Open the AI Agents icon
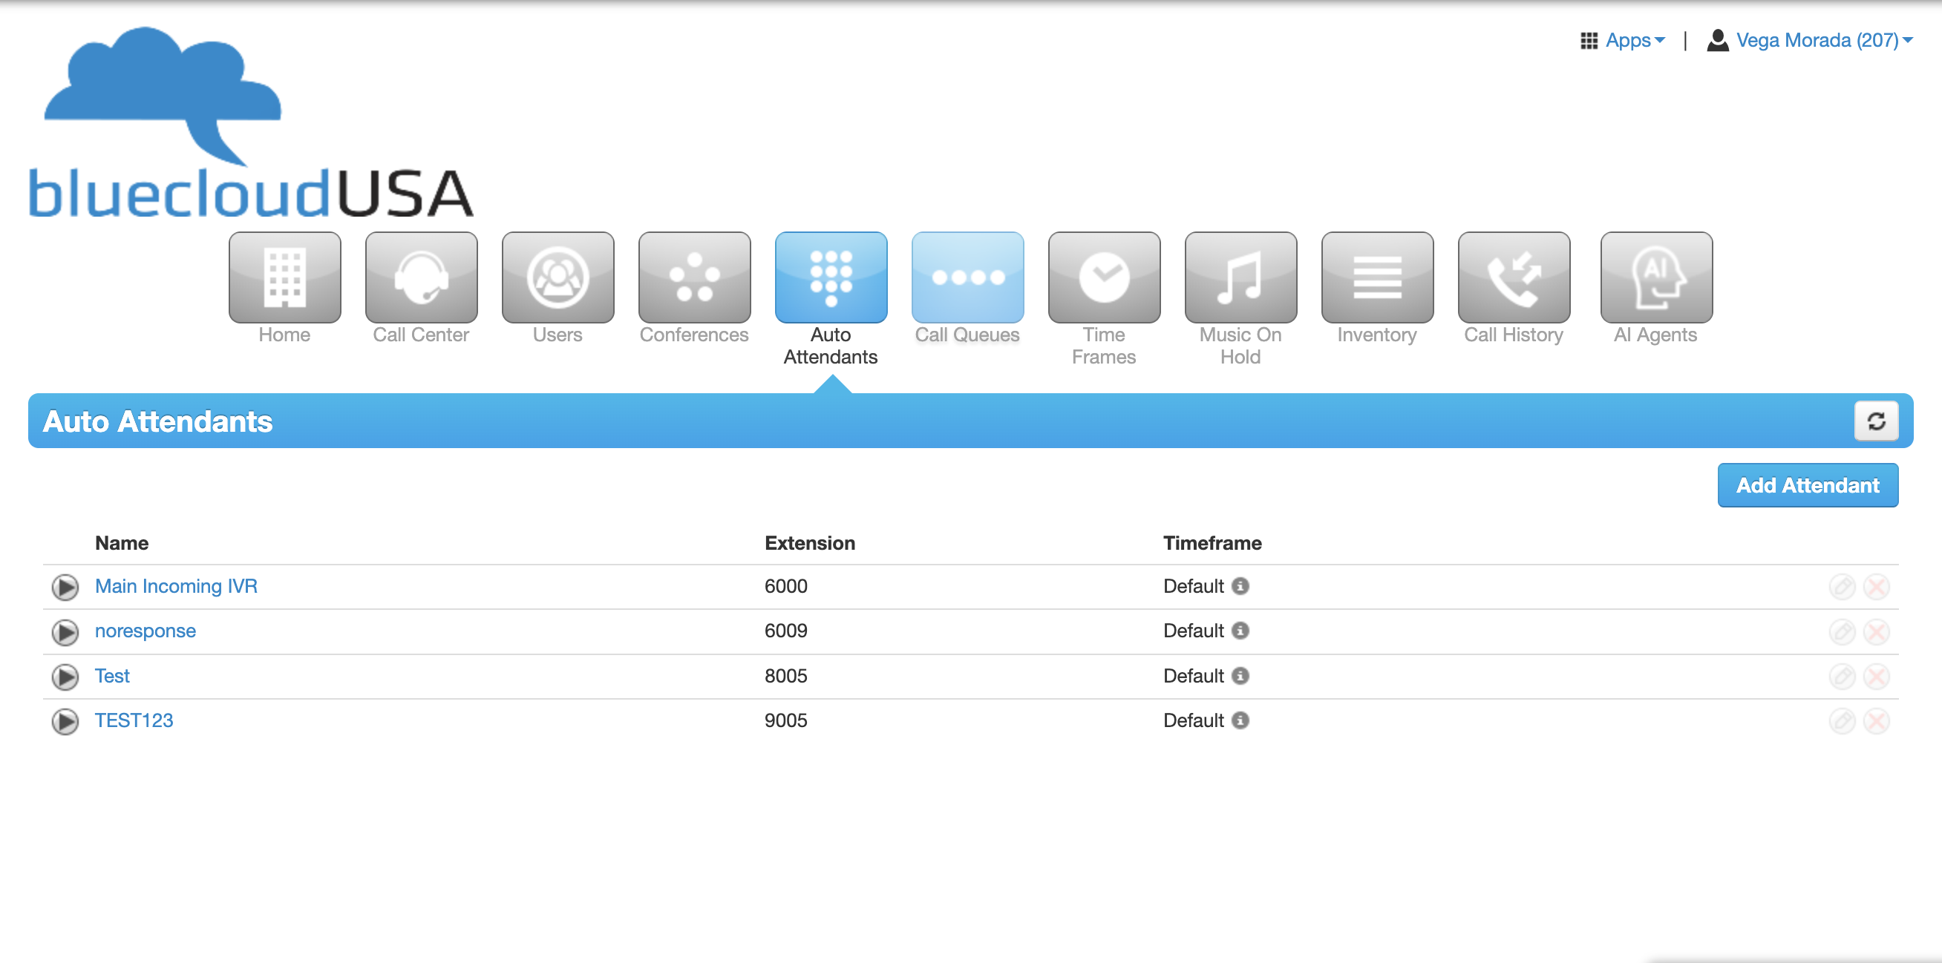 click(x=1655, y=277)
